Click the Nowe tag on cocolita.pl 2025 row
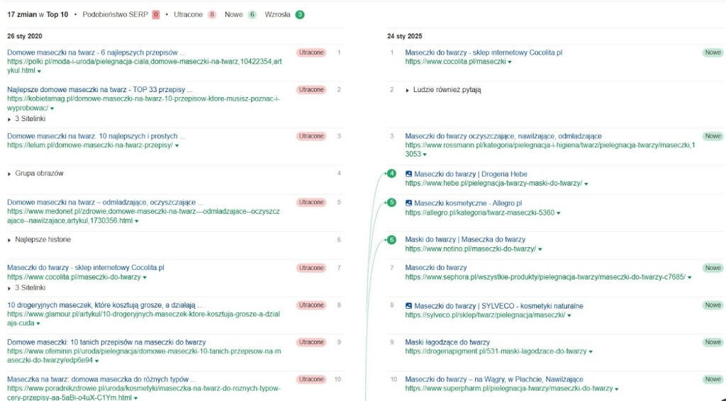The image size is (726, 401). [x=713, y=52]
